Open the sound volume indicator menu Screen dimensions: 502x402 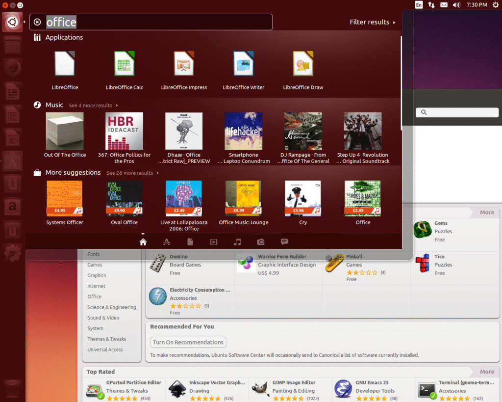[456, 5]
